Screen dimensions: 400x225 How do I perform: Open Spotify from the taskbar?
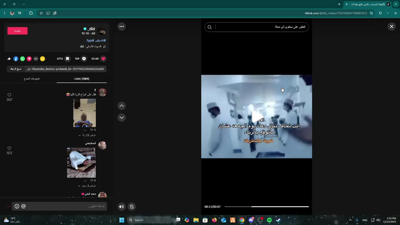click(x=269, y=220)
